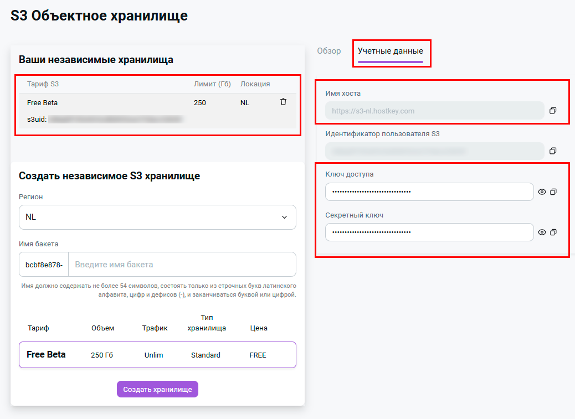Click the S3 user identifier field
Screen dimensions: 575x419
[434, 151]
